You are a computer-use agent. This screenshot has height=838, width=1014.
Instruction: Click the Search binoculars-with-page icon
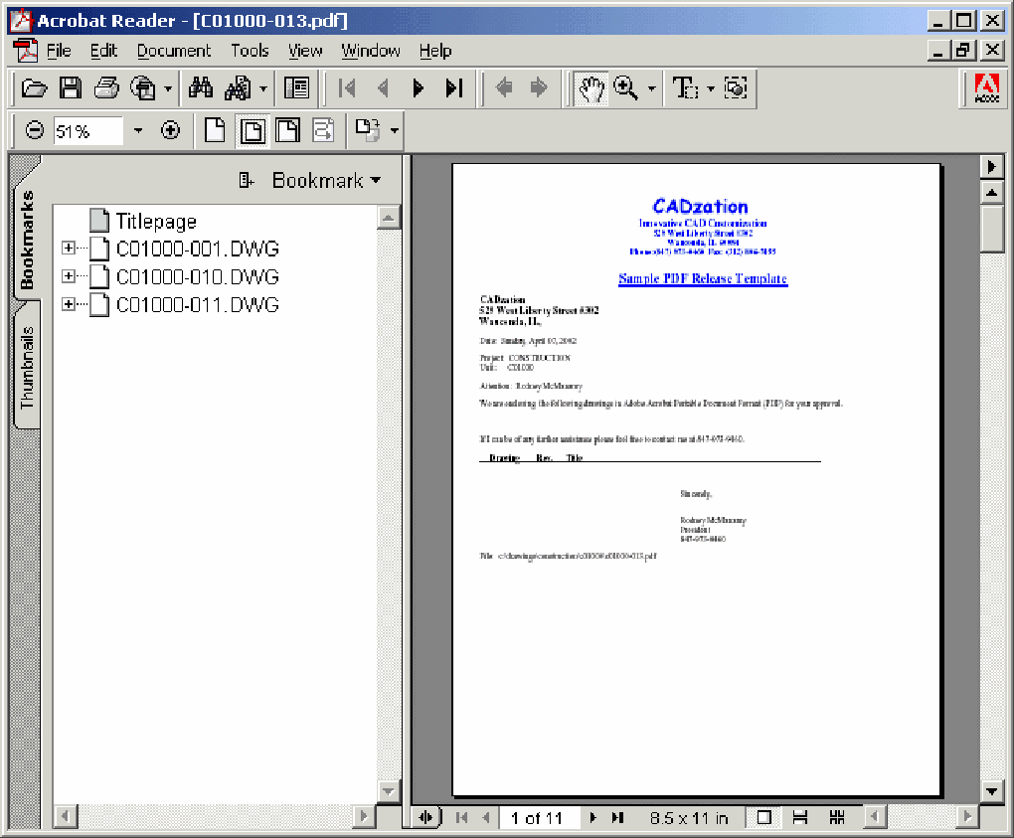coord(238,87)
